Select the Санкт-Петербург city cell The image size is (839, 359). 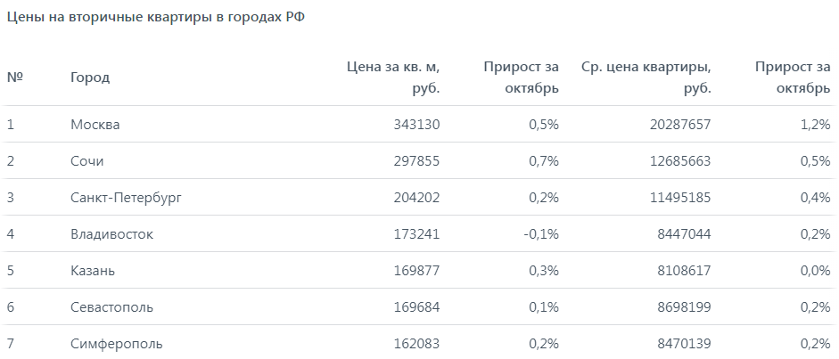127,198
